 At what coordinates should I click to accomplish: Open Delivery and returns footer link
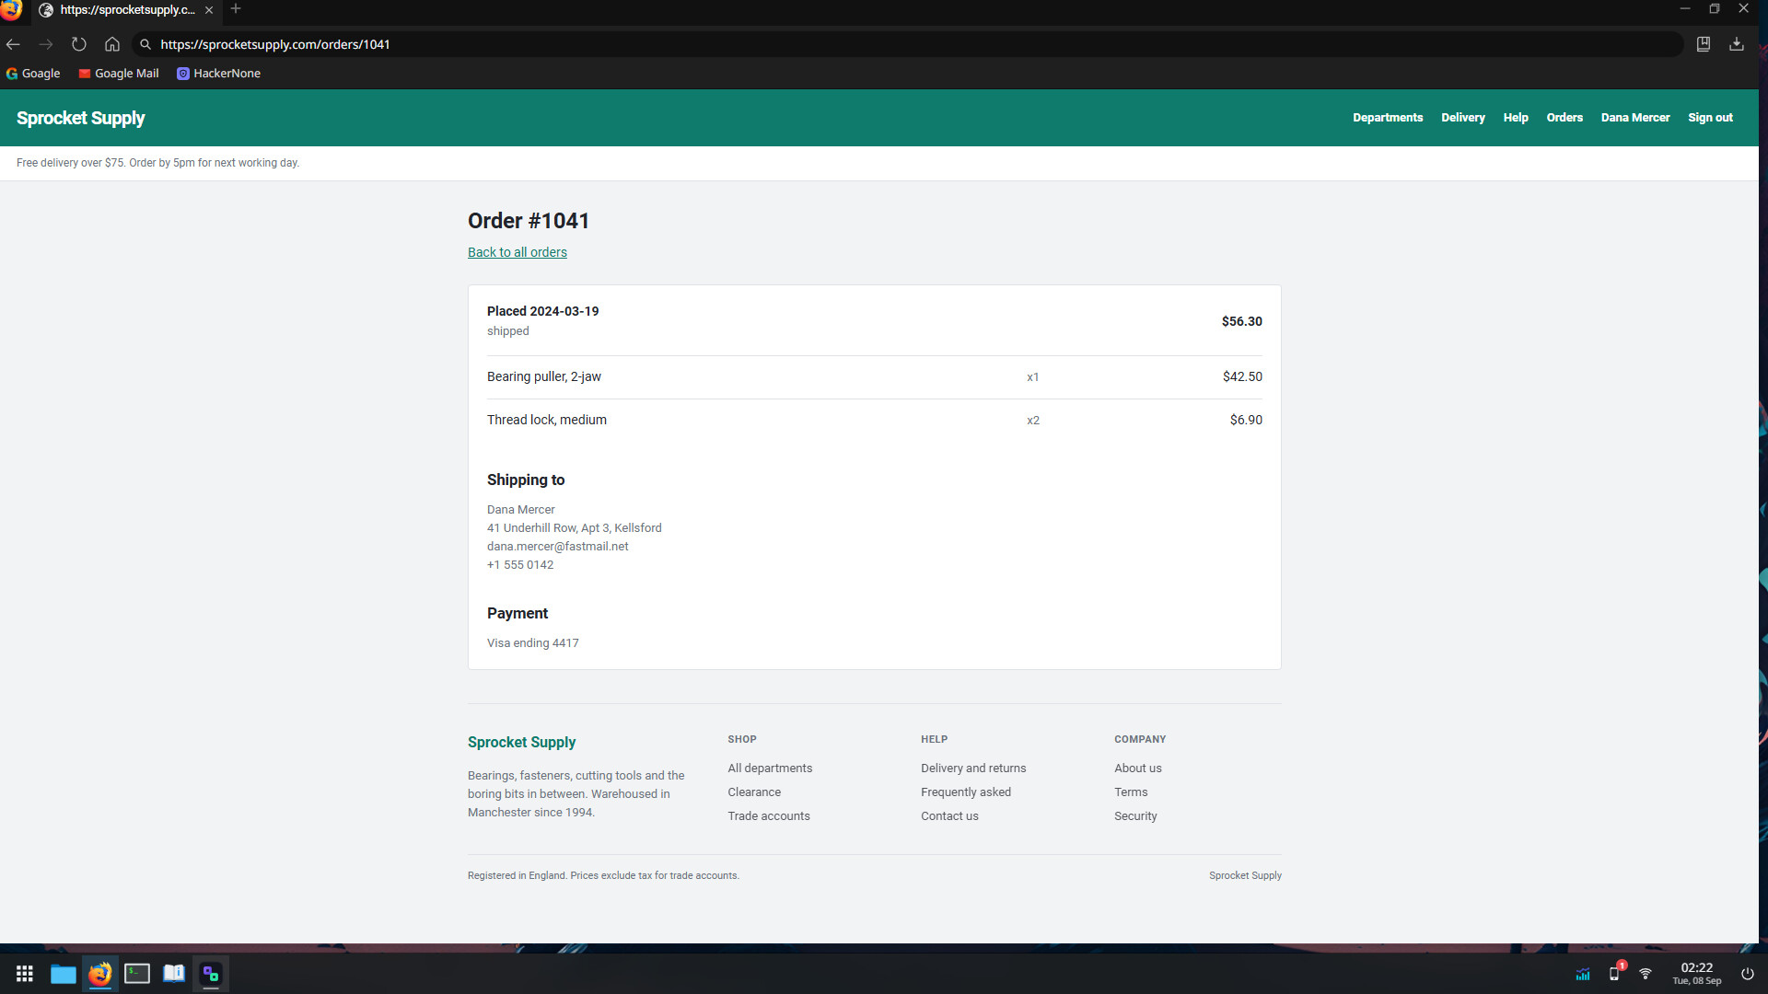973,769
